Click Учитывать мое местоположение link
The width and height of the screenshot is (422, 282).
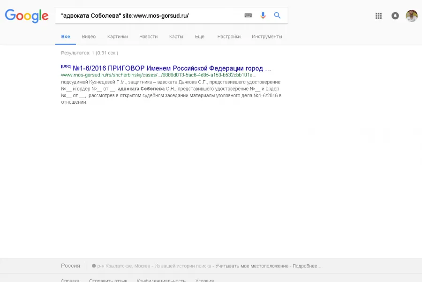(x=252, y=266)
